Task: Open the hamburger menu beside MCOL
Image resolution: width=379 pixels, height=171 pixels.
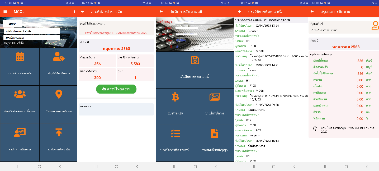Action: click(x=5, y=12)
